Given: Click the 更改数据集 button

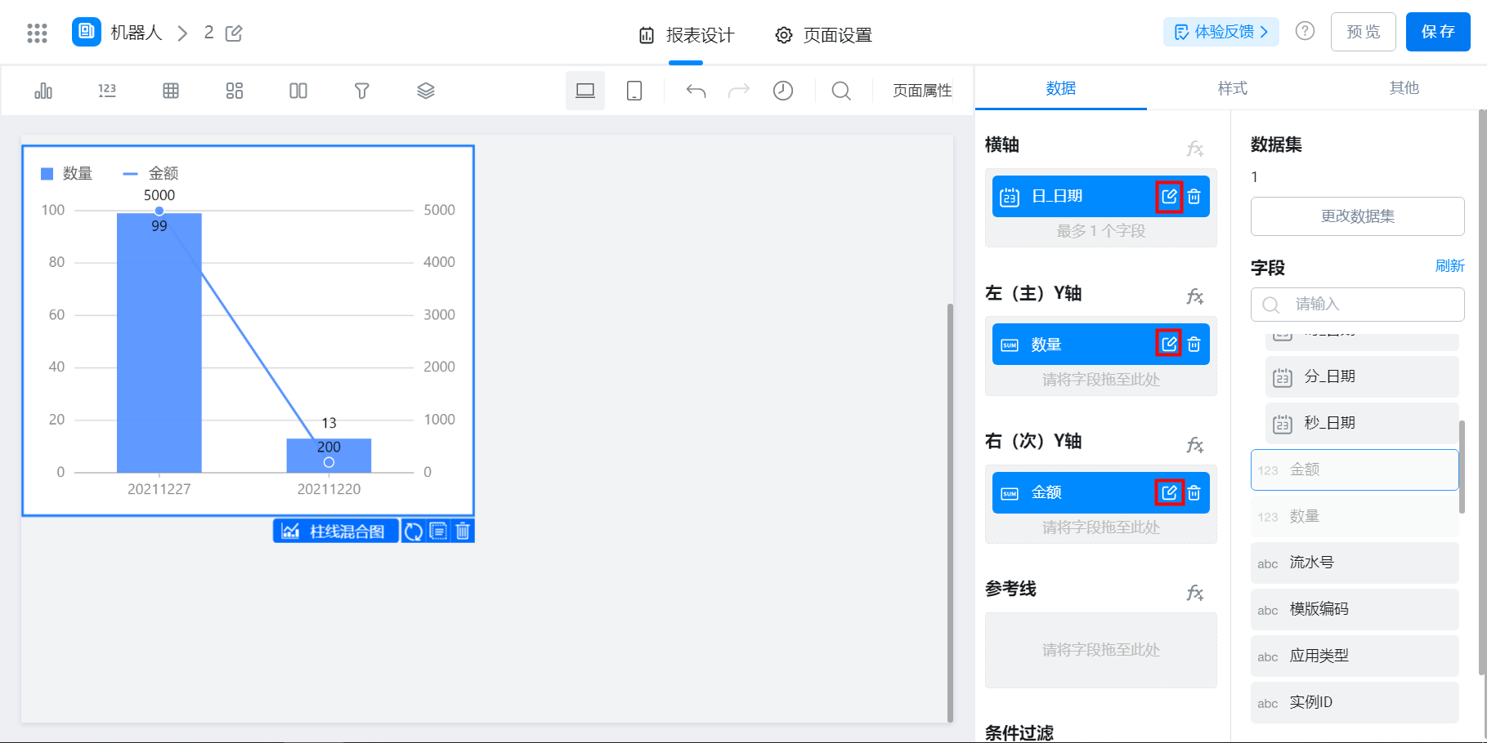Looking at the screenshot, I should (x=1358, y=216).
